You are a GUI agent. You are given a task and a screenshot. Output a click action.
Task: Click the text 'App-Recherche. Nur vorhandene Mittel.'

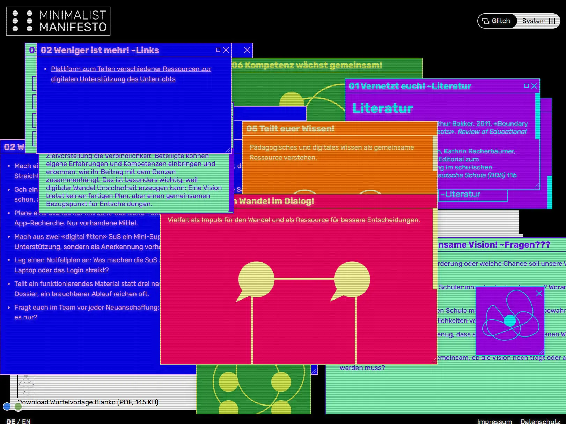pos(76,223)
